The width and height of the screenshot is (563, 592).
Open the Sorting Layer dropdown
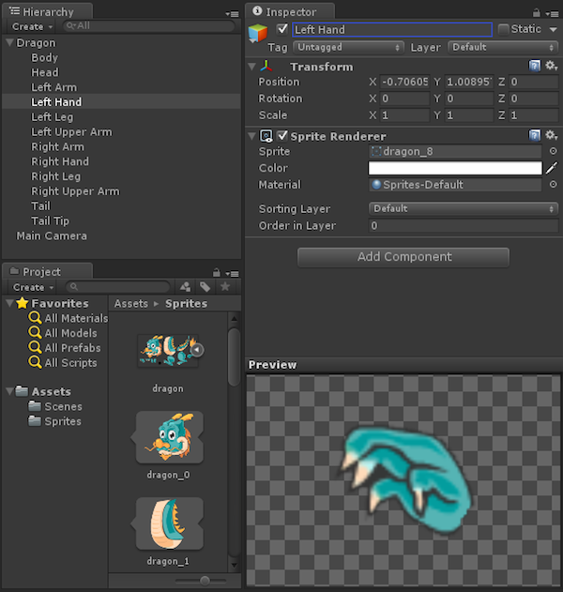(x=464, y=208)
